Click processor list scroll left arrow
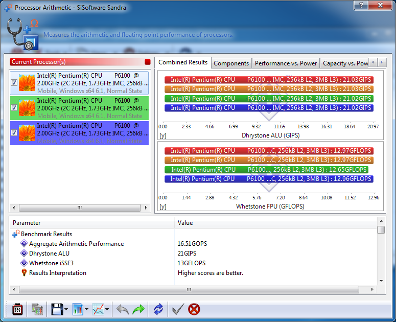The height and width of the screenshot is (322, 396). [14, 208]
